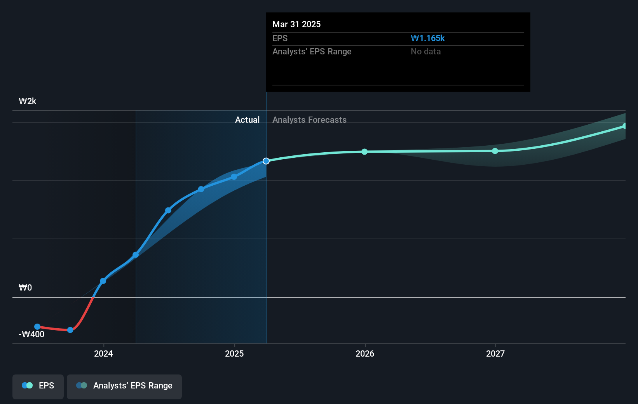Image resolution: width=638 pixels, height=404 pixels.
Task: Click the first EPS data point on red line
Action: click(x=37, y=327)
